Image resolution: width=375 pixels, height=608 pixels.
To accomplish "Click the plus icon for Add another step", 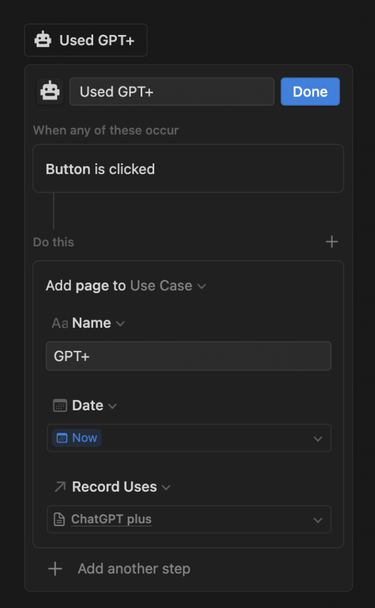I will click(55, 569).
